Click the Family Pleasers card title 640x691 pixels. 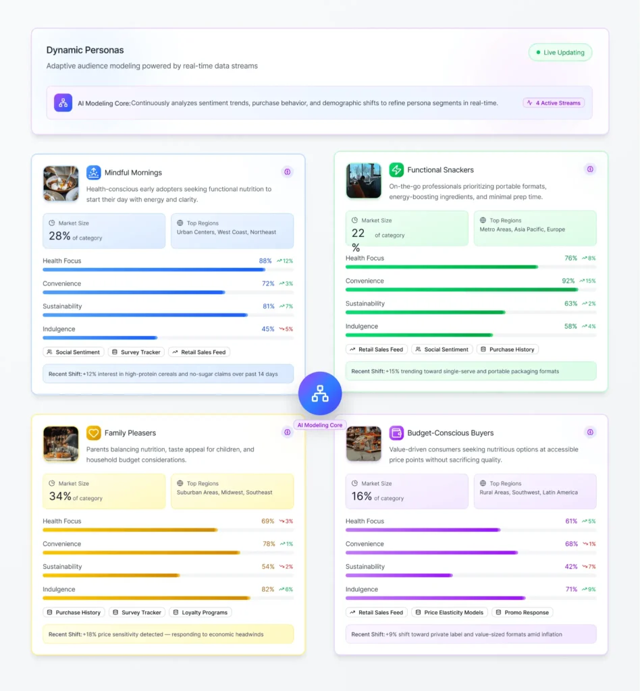point(130,433)
